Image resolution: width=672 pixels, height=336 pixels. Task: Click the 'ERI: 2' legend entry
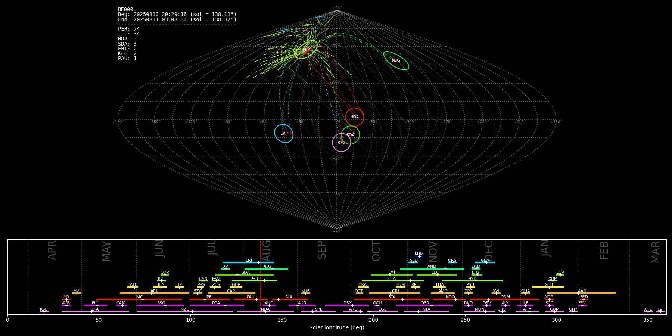(127, 49)
